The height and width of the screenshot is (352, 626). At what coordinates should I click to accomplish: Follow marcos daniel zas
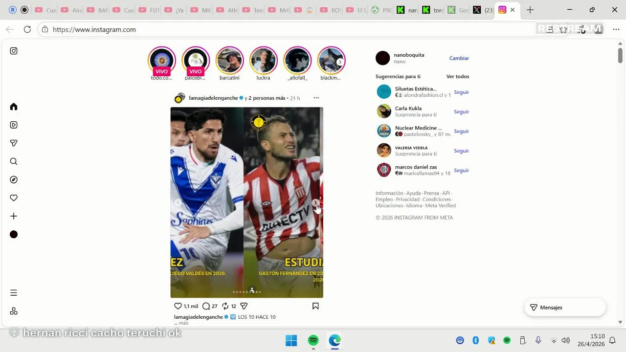pyautogui.click(x=461, y=170)
